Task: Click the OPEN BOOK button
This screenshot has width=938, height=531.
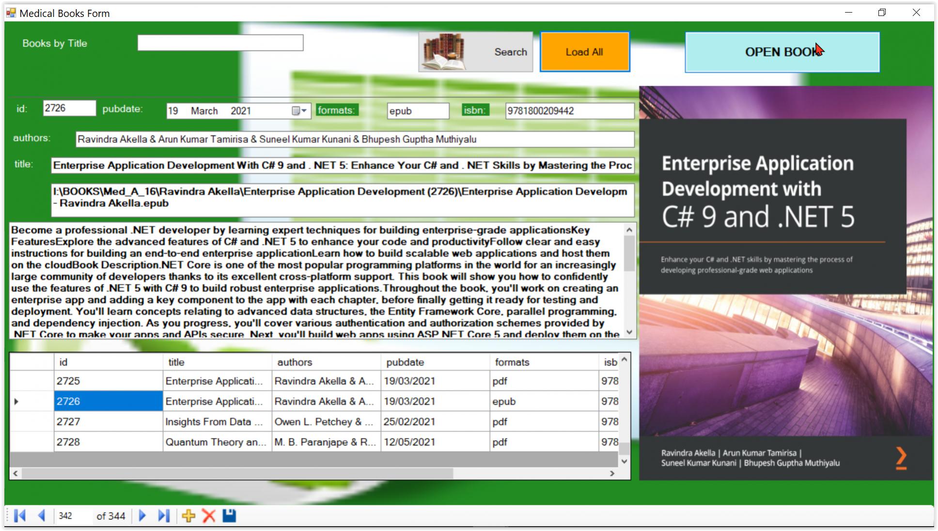Action: click(782, 52)
